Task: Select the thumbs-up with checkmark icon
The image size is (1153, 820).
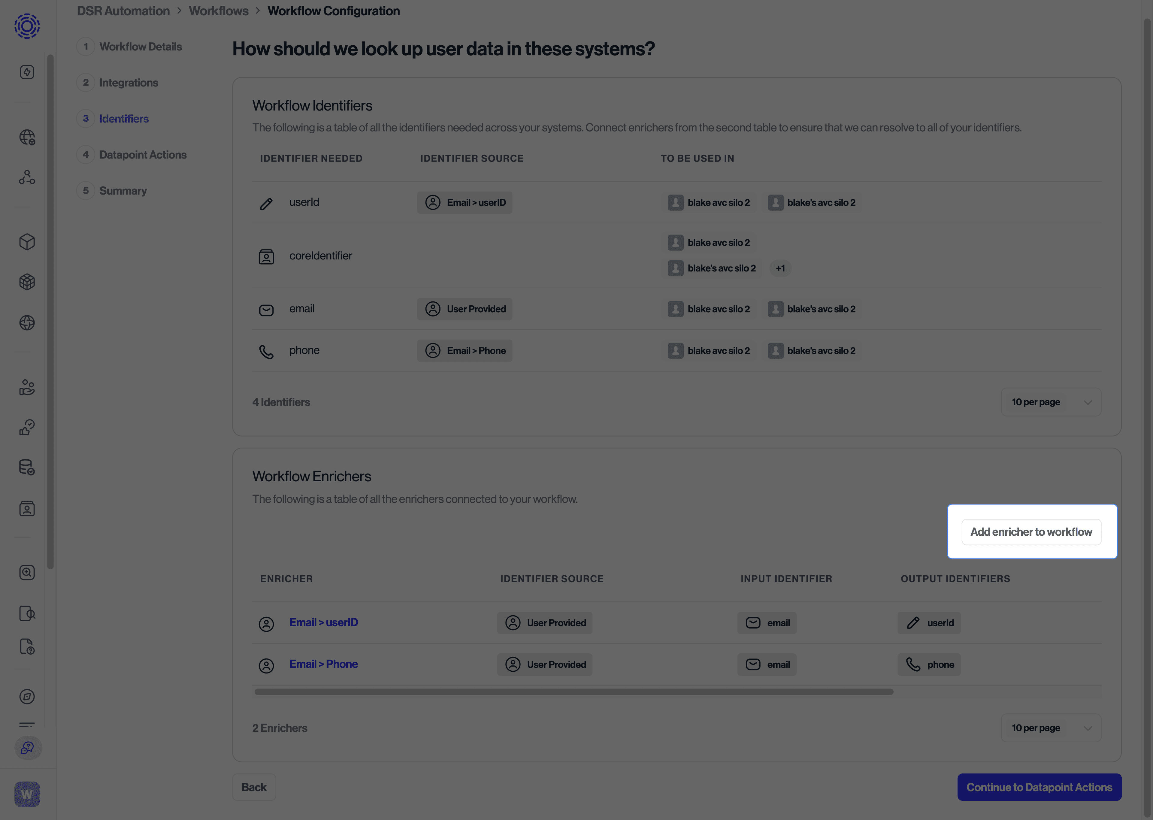Action: (x=27, y=427)
